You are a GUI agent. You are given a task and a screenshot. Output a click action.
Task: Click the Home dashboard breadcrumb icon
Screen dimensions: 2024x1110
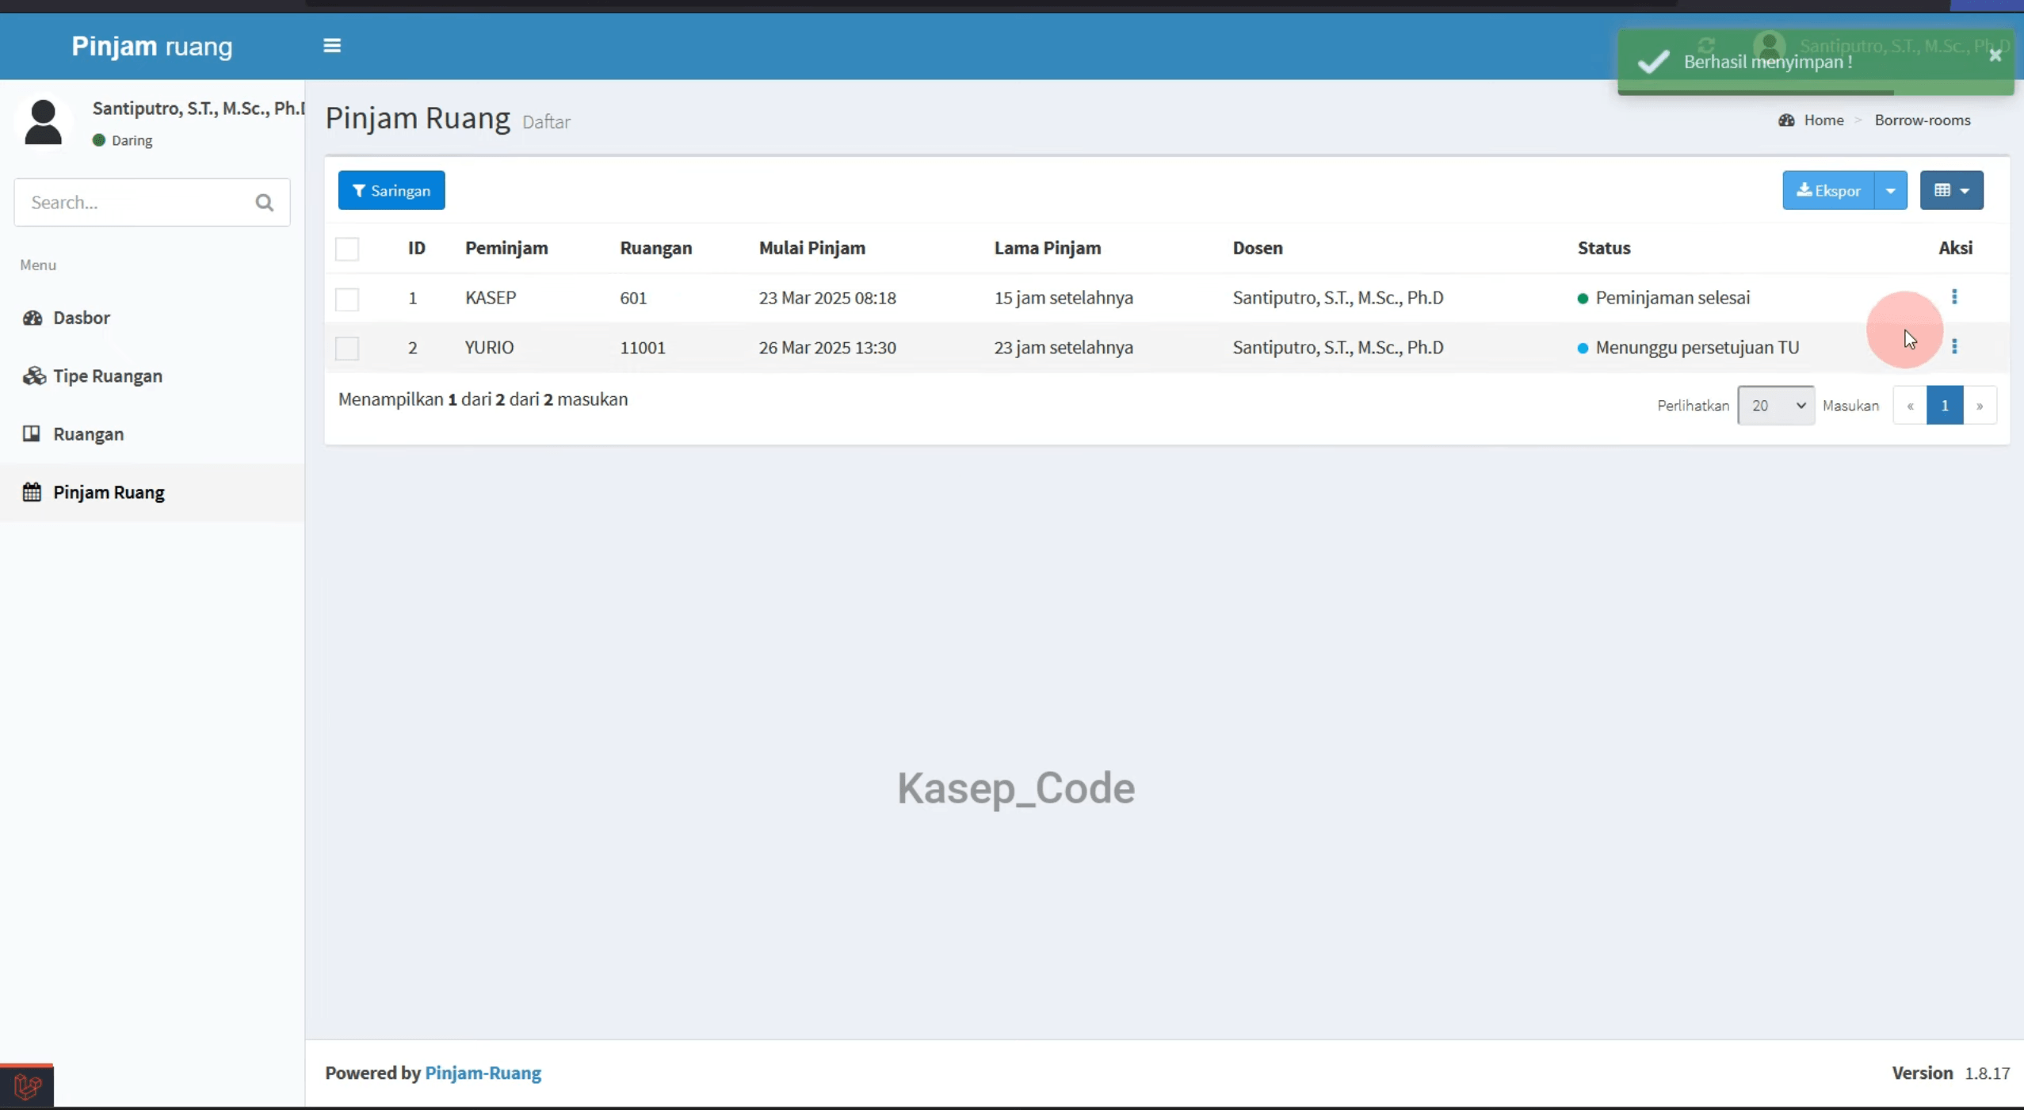[x=1786, y=120]
